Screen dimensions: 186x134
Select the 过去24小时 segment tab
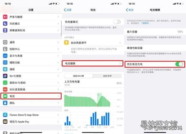pos(78,76)
